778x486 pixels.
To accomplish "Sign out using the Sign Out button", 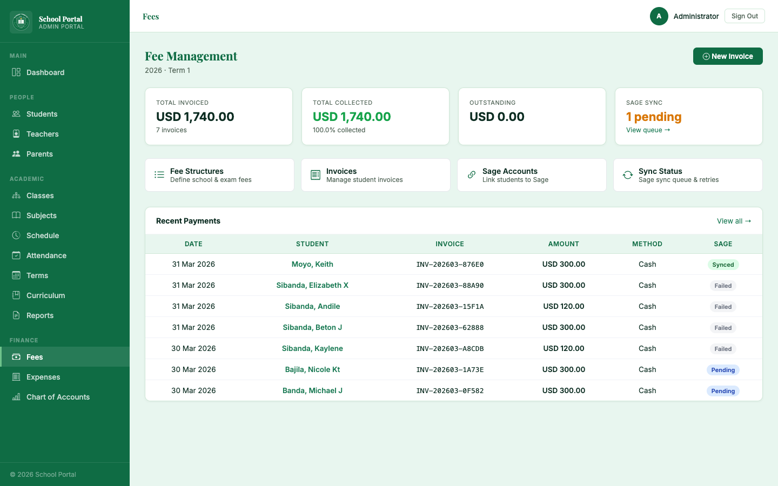I will 745,16.
